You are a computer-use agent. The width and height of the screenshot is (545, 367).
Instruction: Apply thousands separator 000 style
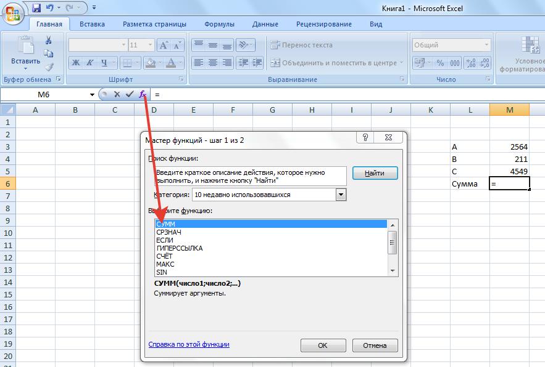pyautogui.click(x=455, y=63)
